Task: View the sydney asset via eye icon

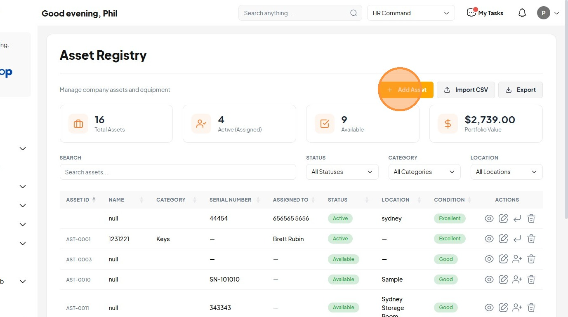Action: click(489, 218)
